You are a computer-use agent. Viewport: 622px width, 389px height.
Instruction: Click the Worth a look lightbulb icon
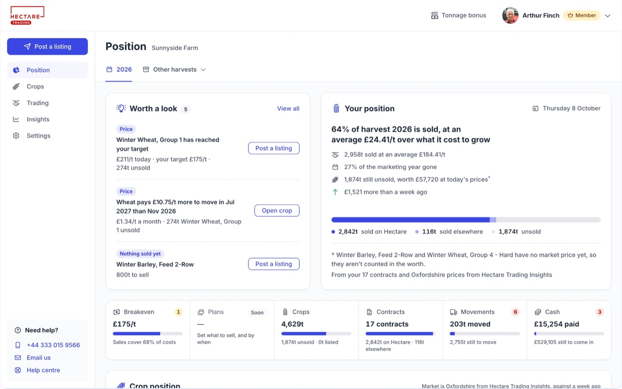pyautogui.click(x=121, y=108)
